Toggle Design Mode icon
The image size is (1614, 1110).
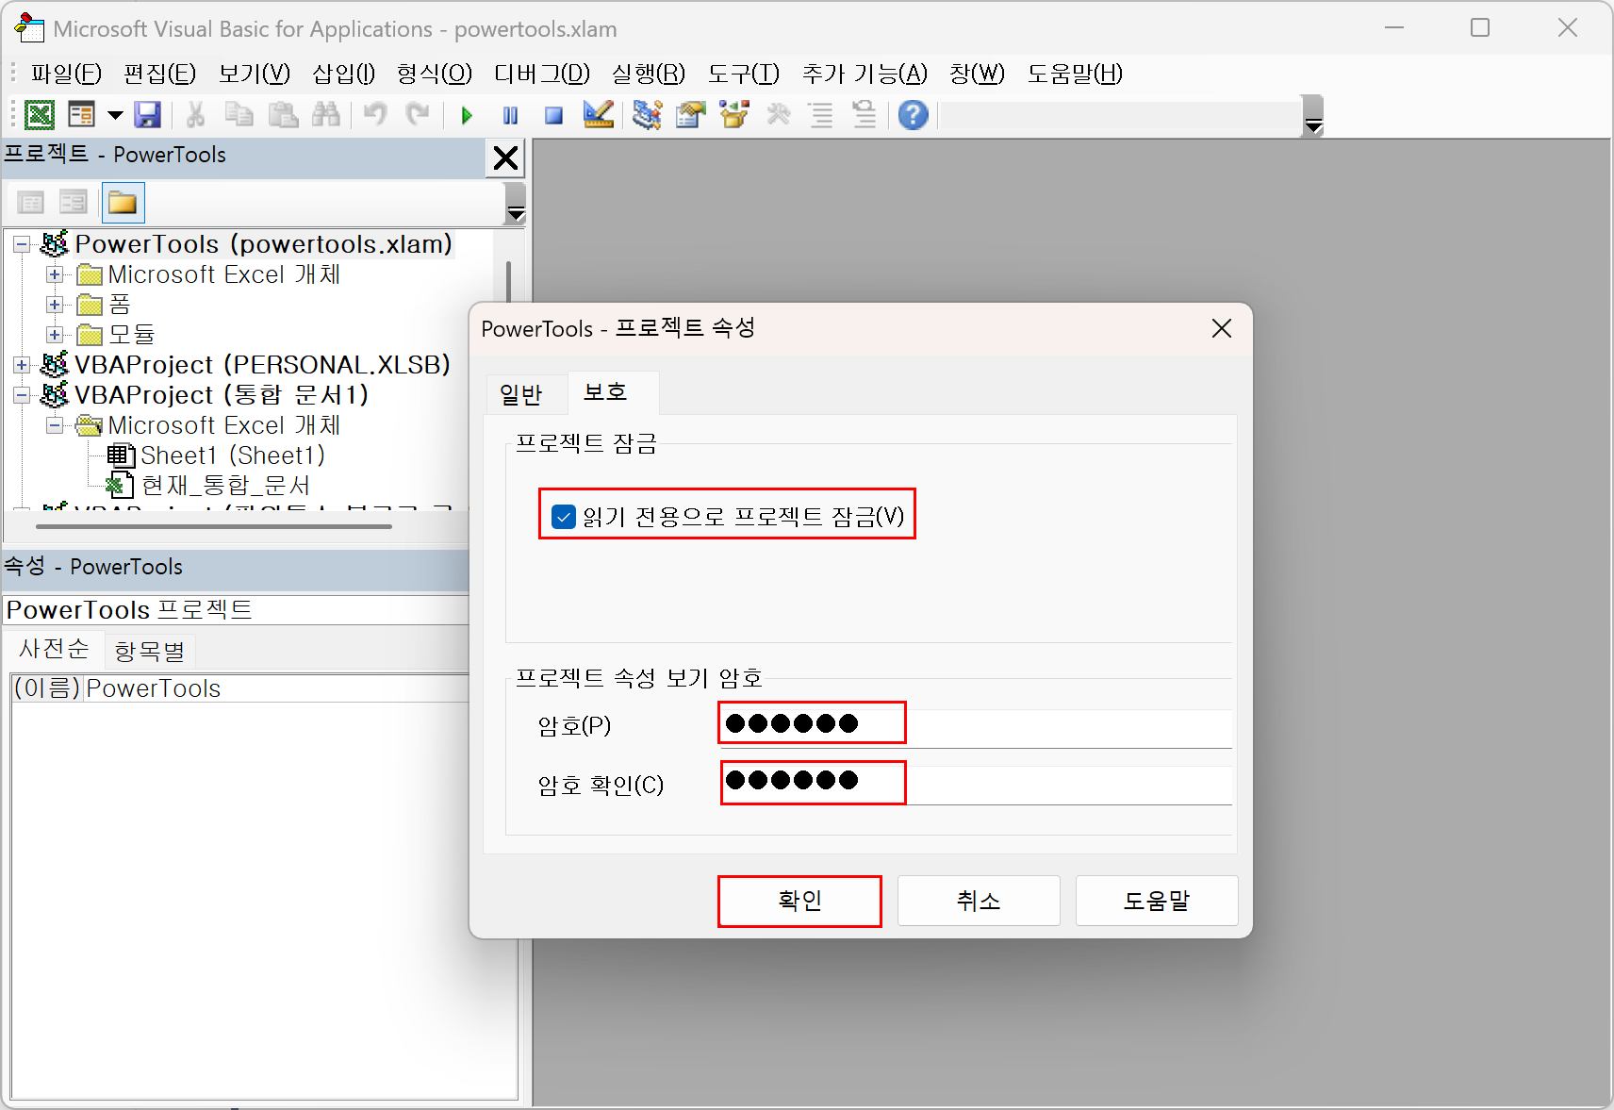coord(599,115)
